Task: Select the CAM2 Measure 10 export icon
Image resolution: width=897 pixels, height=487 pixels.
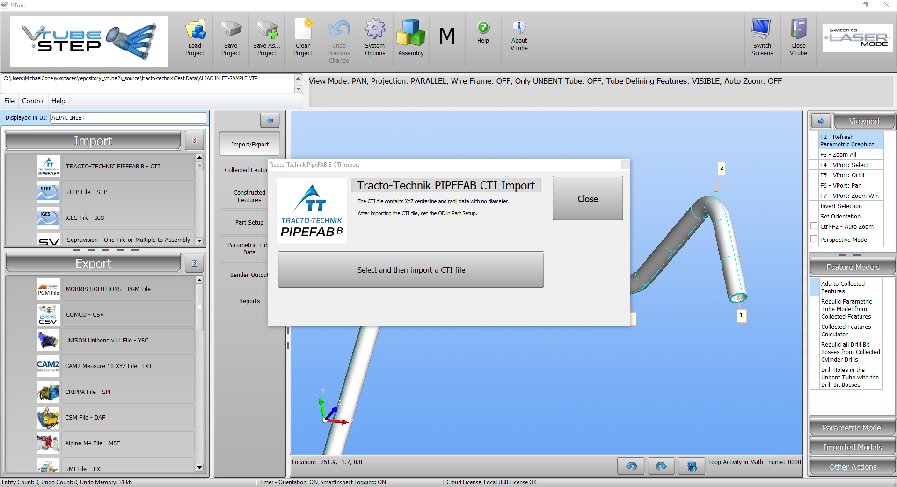Action: (49, 366)
